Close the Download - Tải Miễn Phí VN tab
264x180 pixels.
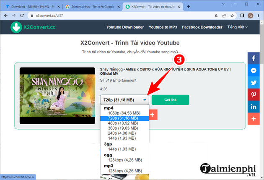59,7
